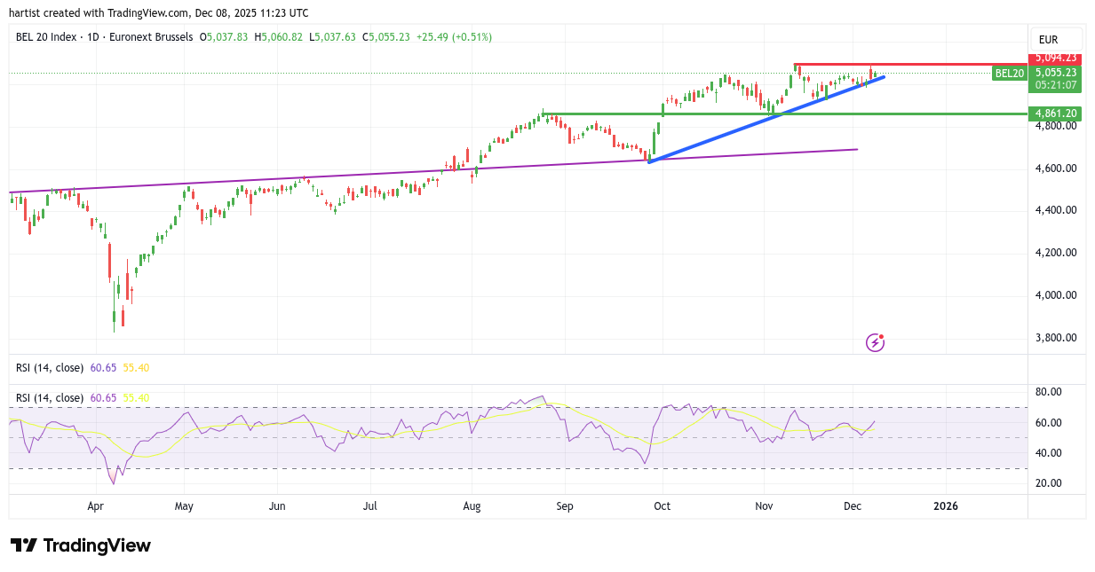The width and height of the screenshot is (1095, 572).
Task: Click the Sep label on time axis
Action: point(565,506)
